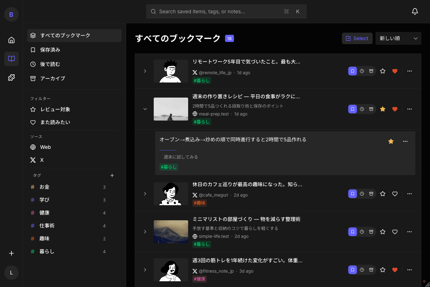Click the Select button

point(357,38)
